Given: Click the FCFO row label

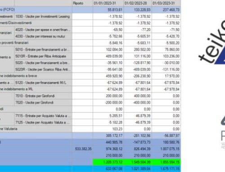Looking at the screenshot, I should click(8, 9).
